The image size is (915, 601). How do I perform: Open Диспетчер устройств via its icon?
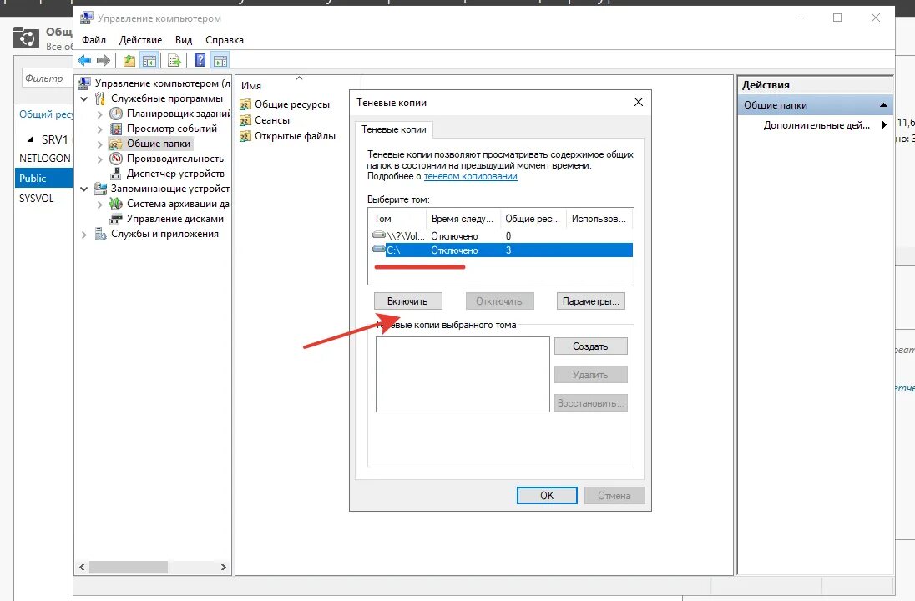[116, 174]
